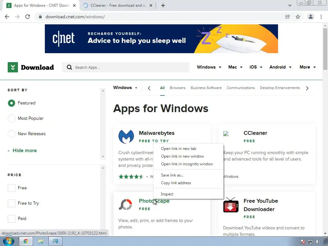Image resolution: width=328 pixels, height=246 pixels.
Task: Click the network tray icon
Action: (x=310, y=242)
